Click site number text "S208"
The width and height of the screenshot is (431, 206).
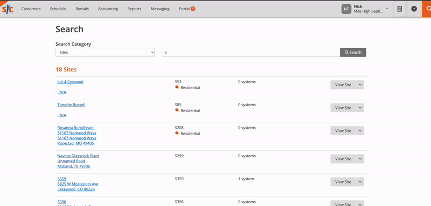click(x=179, y=128)
